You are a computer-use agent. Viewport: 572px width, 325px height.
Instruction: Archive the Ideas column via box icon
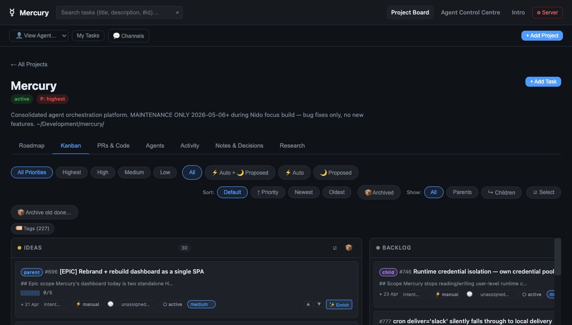(349, 248)
